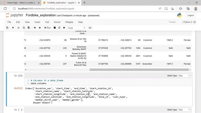This screenshot has width=201, height=113.
Task: Click the 'Dolores St at 15th St' cell
Action: tap(78, 40)
